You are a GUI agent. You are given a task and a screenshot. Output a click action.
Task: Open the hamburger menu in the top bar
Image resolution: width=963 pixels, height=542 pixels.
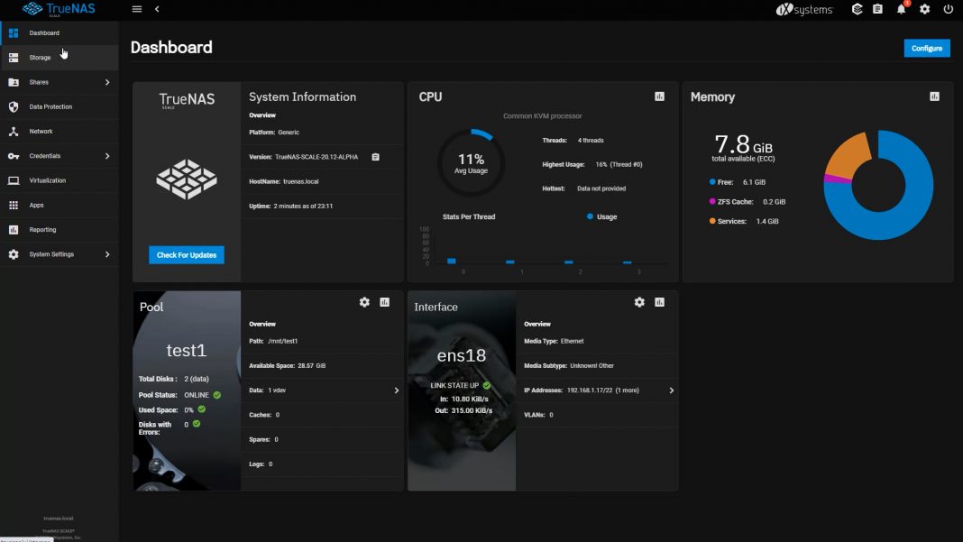point(137,9)
